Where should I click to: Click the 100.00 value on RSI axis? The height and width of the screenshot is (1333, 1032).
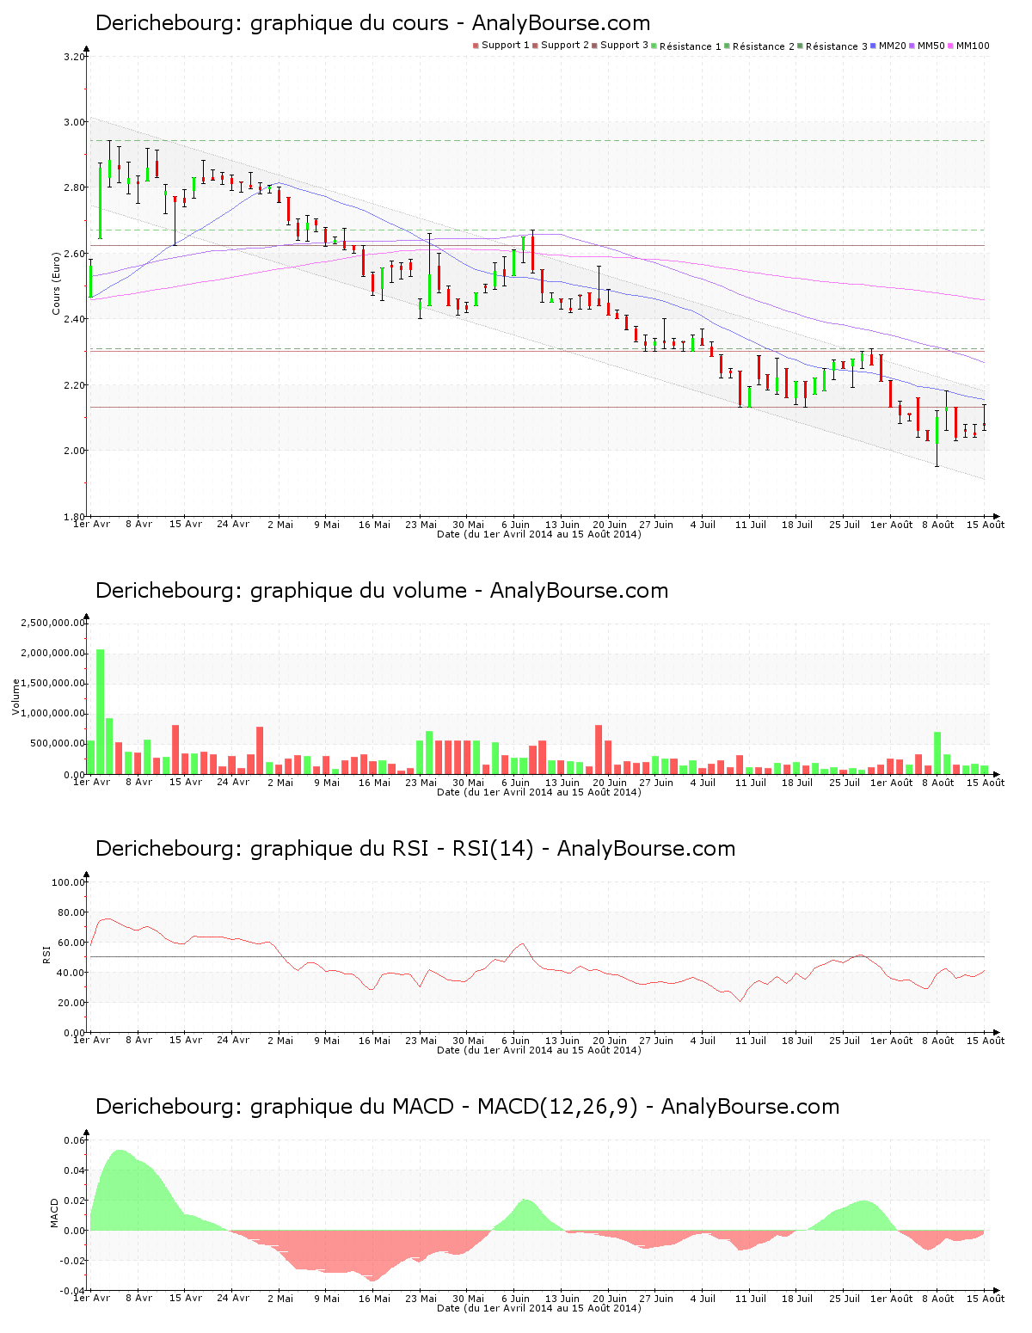point(68,882)
